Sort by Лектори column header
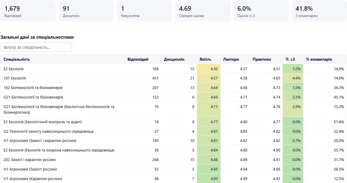 coord(231,59)
